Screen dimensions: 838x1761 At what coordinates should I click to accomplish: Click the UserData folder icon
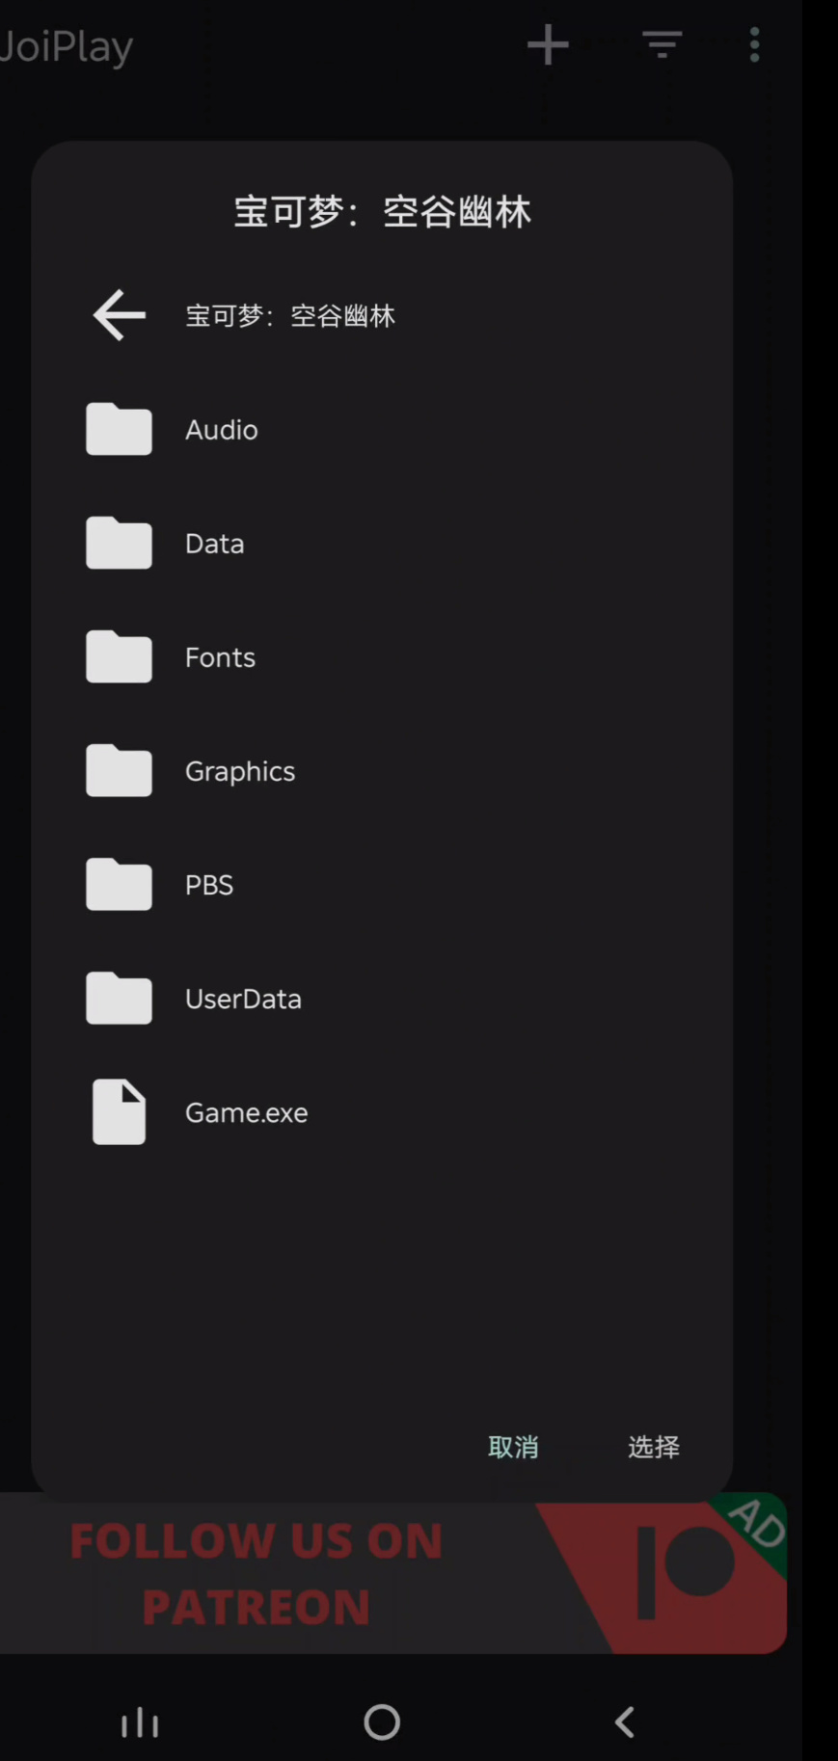click(119, 998)
